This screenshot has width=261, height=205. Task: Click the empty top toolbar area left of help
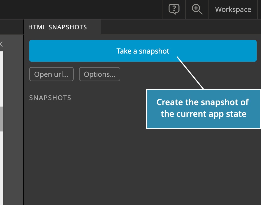[81, 9]
